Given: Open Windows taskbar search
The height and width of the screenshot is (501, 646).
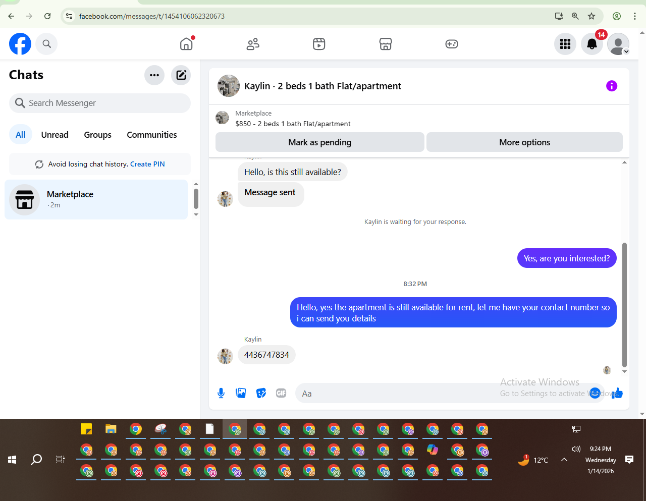Looking at the screenshot, I should coord(36,460).
